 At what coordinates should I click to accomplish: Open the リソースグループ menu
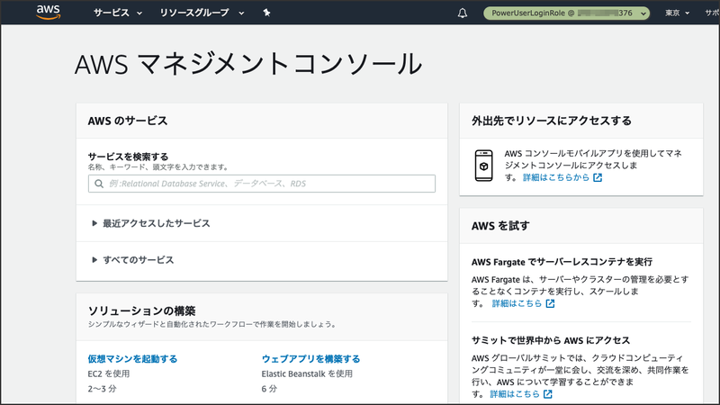click(x=201, y=13)
